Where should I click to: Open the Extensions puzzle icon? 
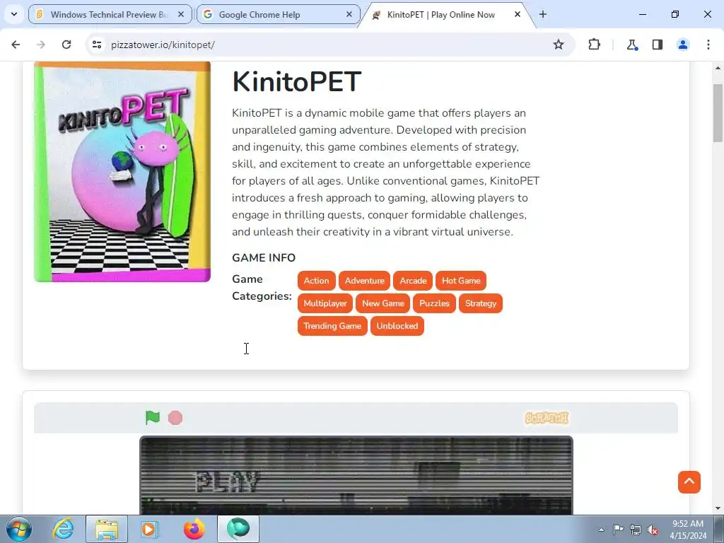(594, 45)
